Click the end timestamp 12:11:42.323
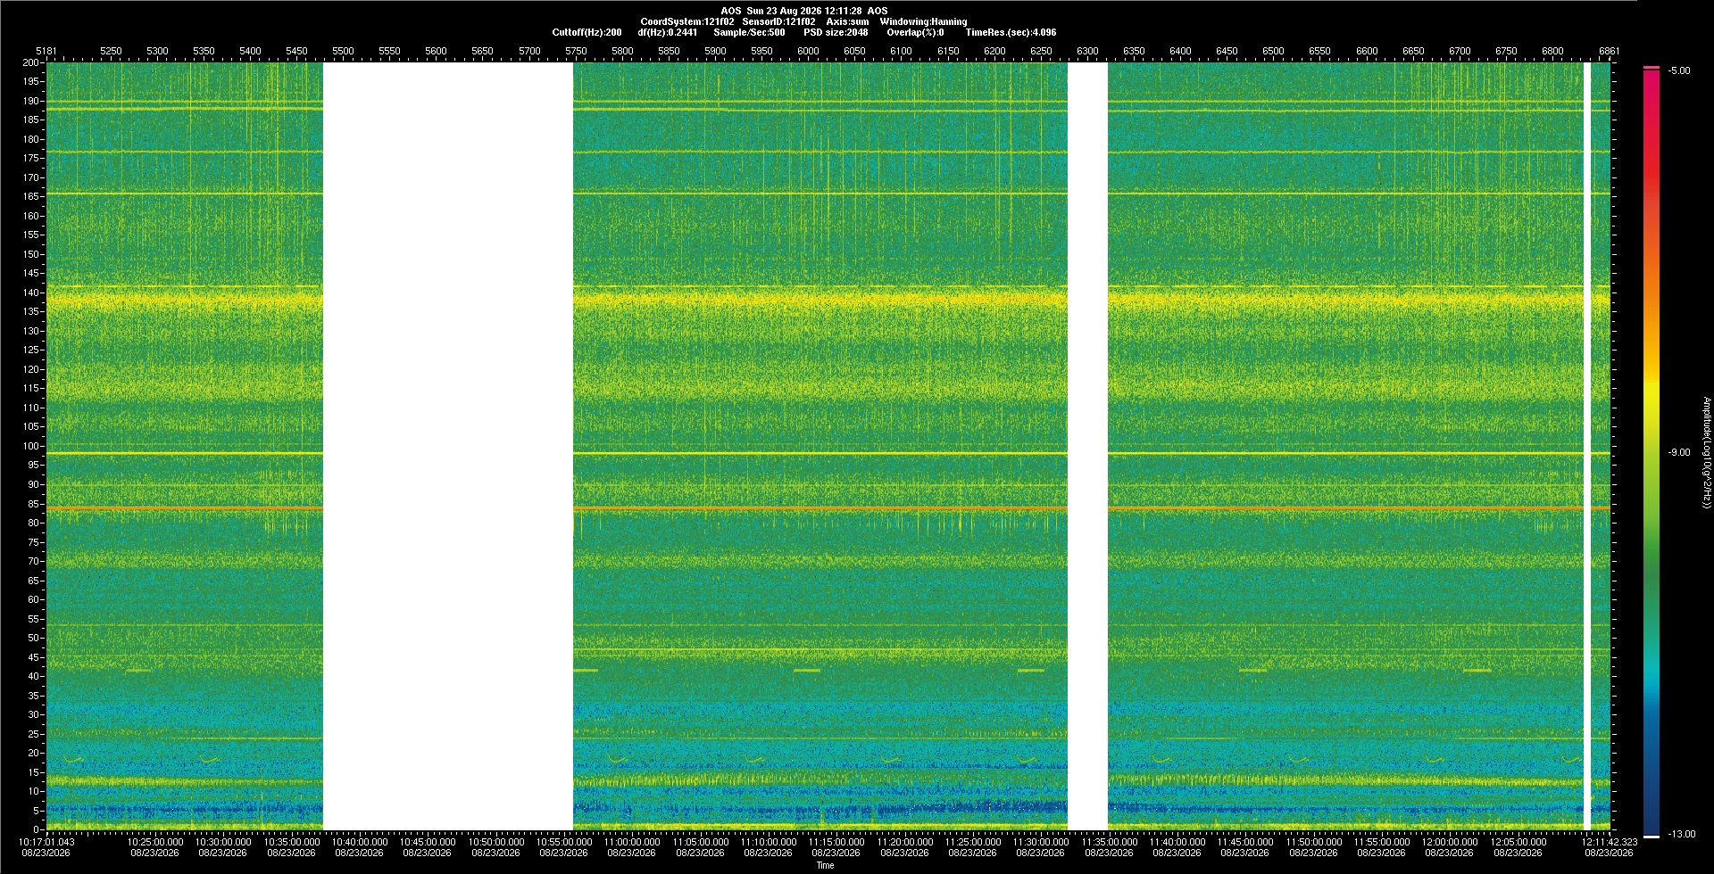1714x874 pixels. (1610, 842)
